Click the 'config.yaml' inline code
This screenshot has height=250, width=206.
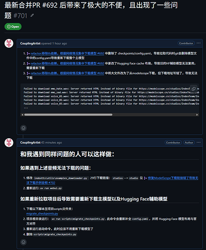click(x=140, y=219)
